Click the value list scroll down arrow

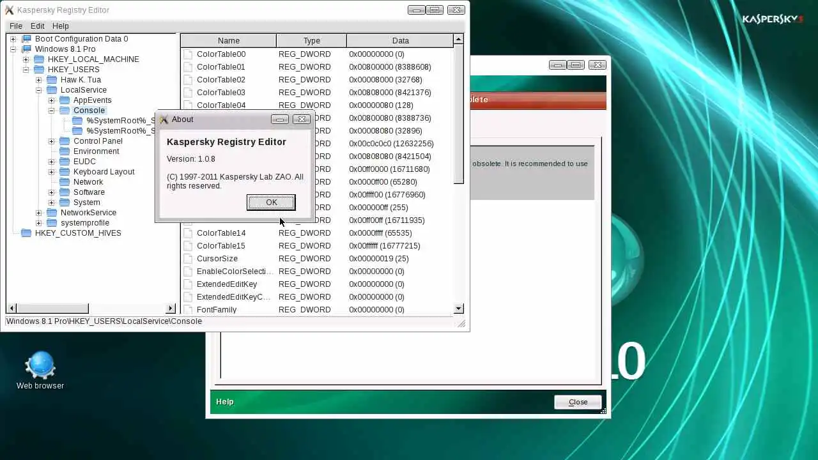click(x=458, y=309)
